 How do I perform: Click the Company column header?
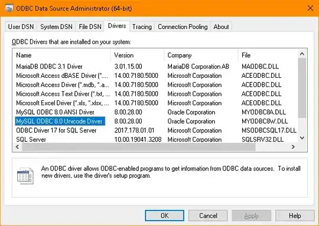201,55
